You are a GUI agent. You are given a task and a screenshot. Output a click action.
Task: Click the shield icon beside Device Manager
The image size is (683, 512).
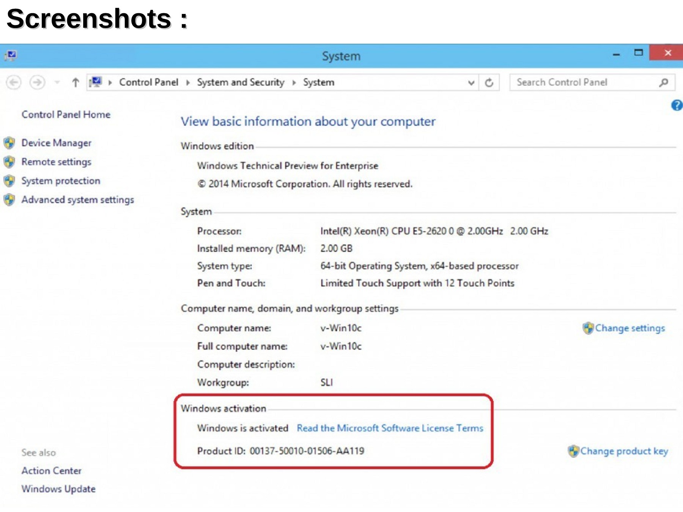pyautogui.click(x=9, y=143)
